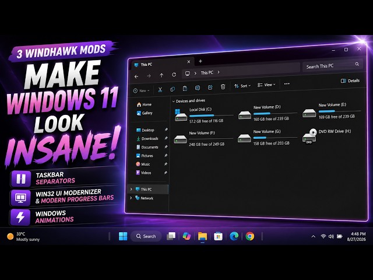Viewport: 373px width, 280px height.
Task: Unpin Videos from Quick access
Action: (166, 173)
